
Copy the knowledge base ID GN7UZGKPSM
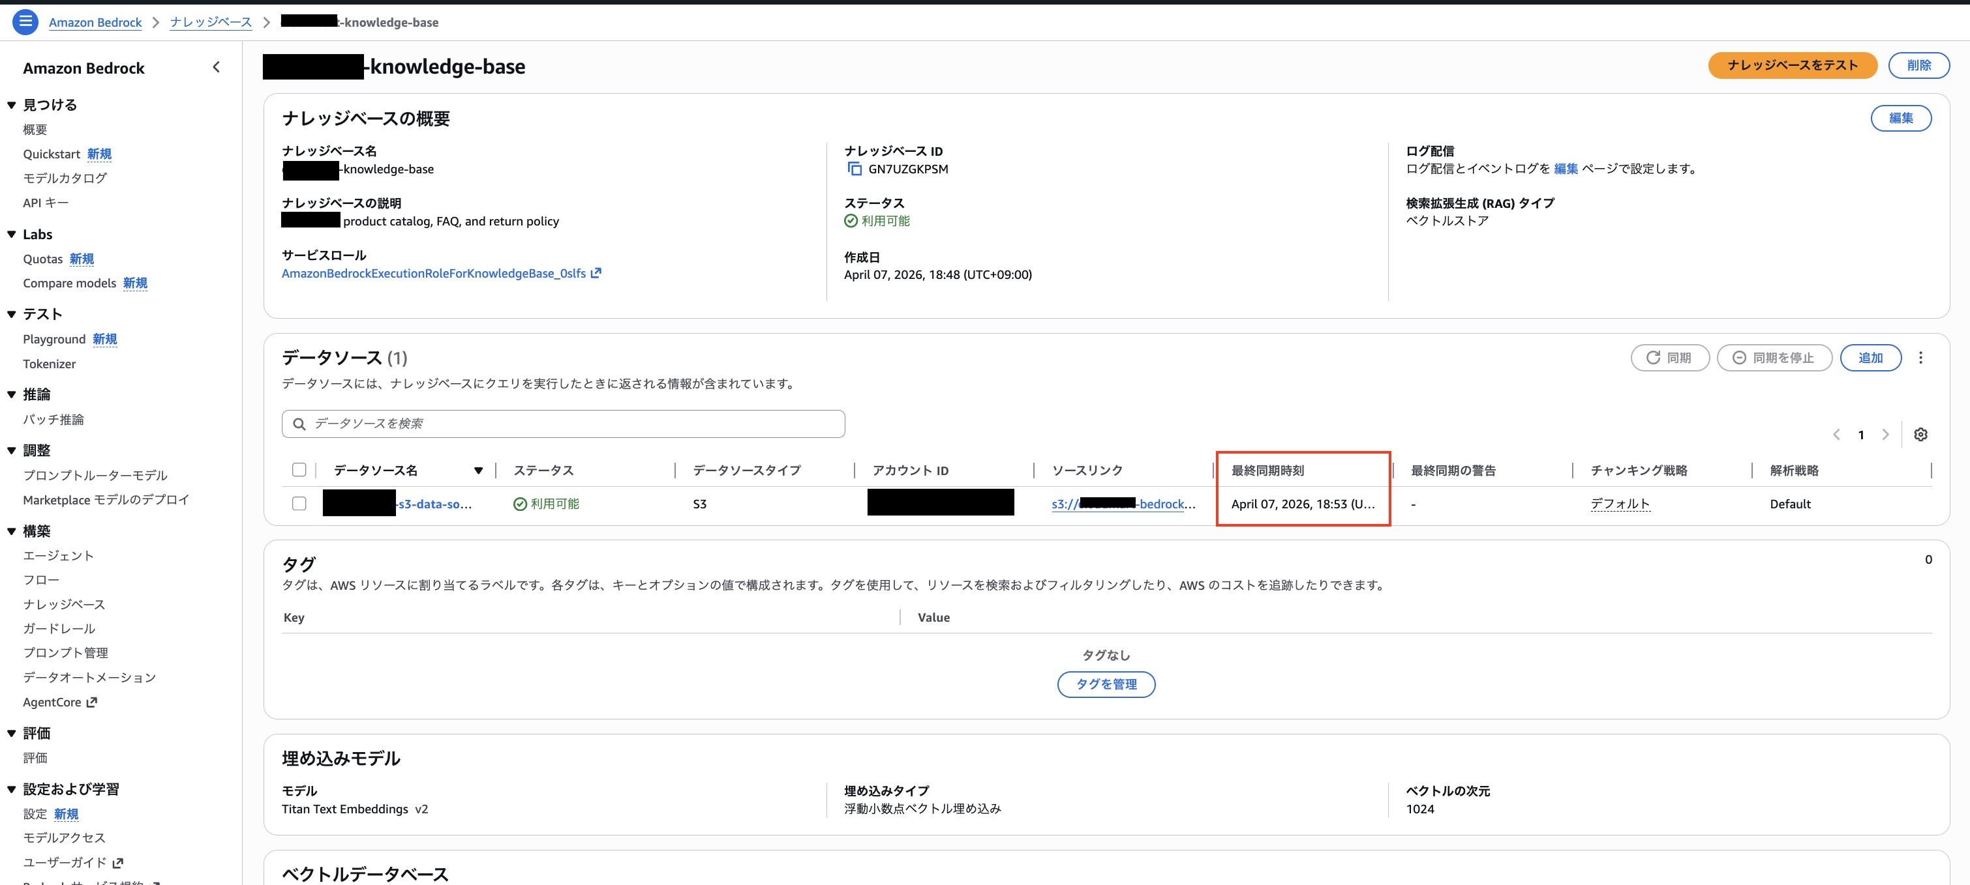point(855,169)
